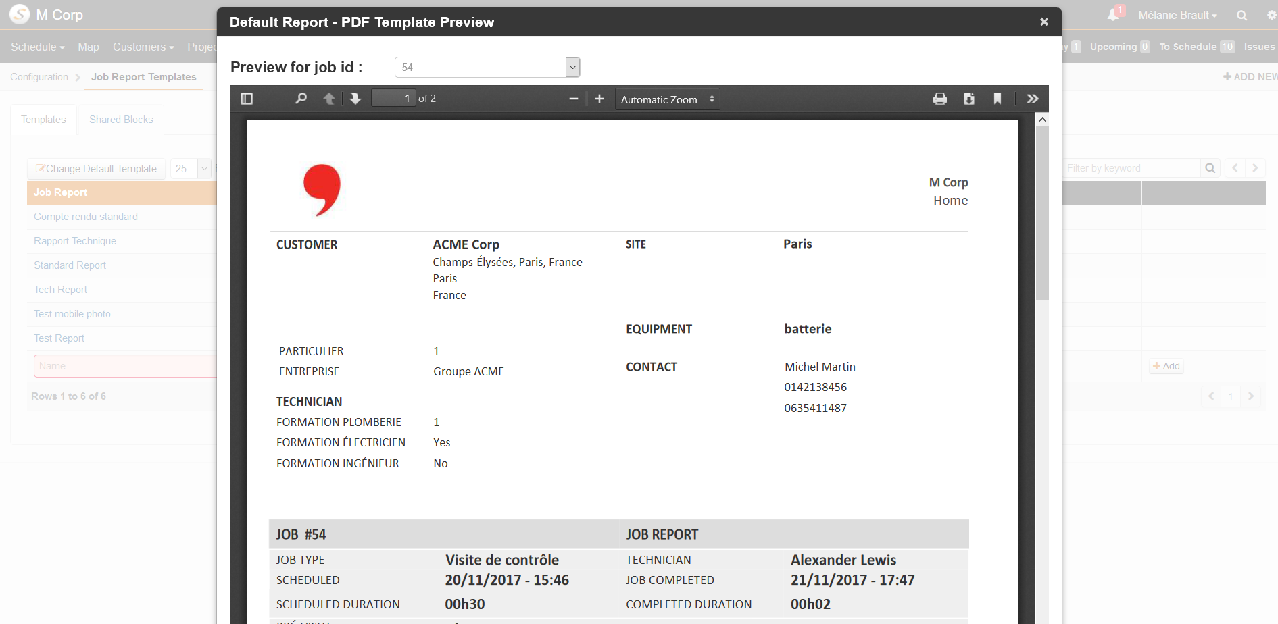This screenshot has height=624, width=1278.
Task: Open Rapport Technique template
Action: pos(75,241)
